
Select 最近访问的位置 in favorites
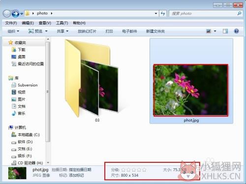click(x=31, y=64)
